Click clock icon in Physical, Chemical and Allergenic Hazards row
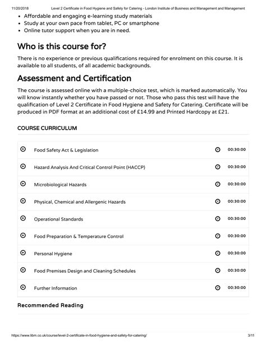Screen dimensions: 266x344 click(218, 201)
